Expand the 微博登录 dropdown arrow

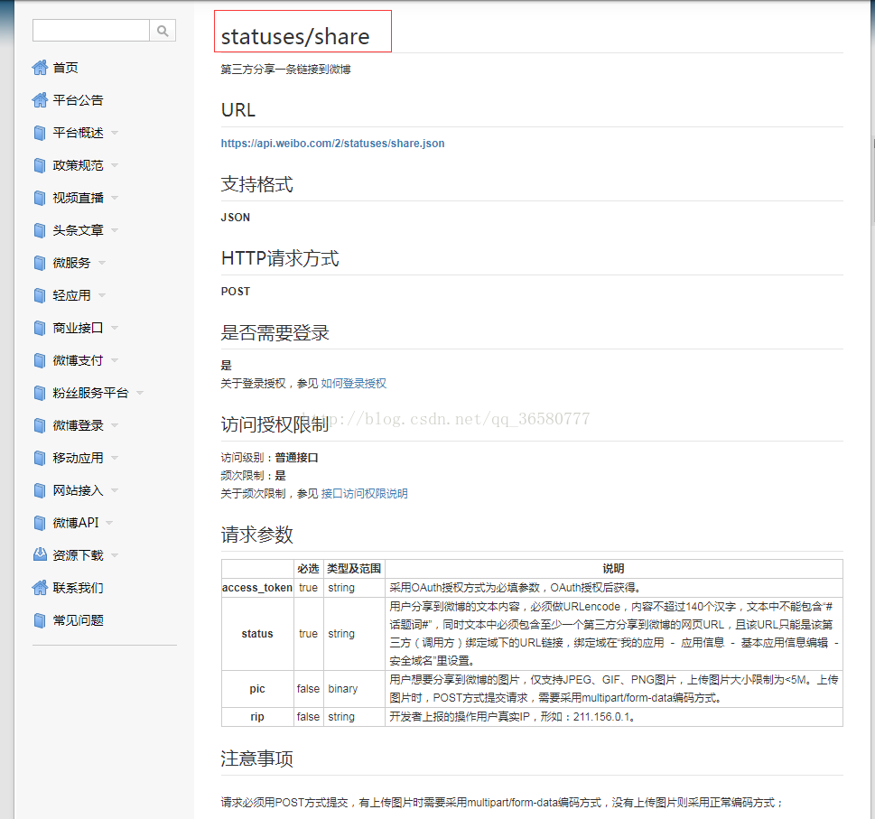pos(115,425)
